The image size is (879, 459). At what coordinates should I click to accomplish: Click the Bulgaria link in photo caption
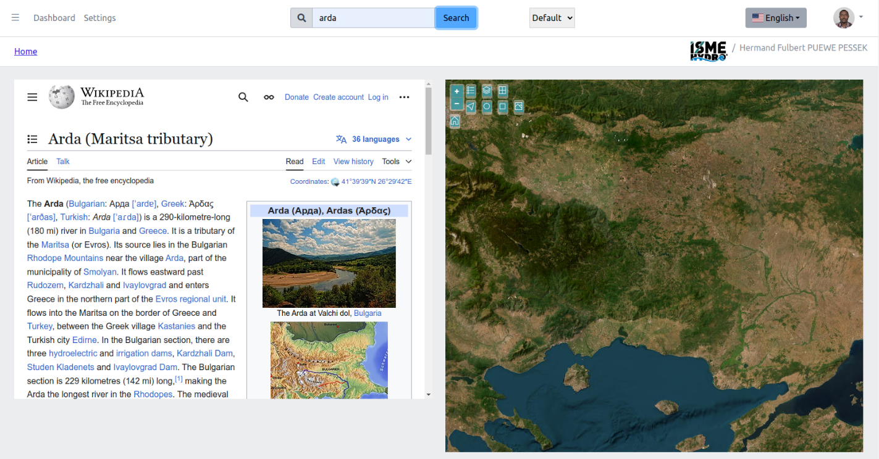pyautogui.click(x=368, y=313)
